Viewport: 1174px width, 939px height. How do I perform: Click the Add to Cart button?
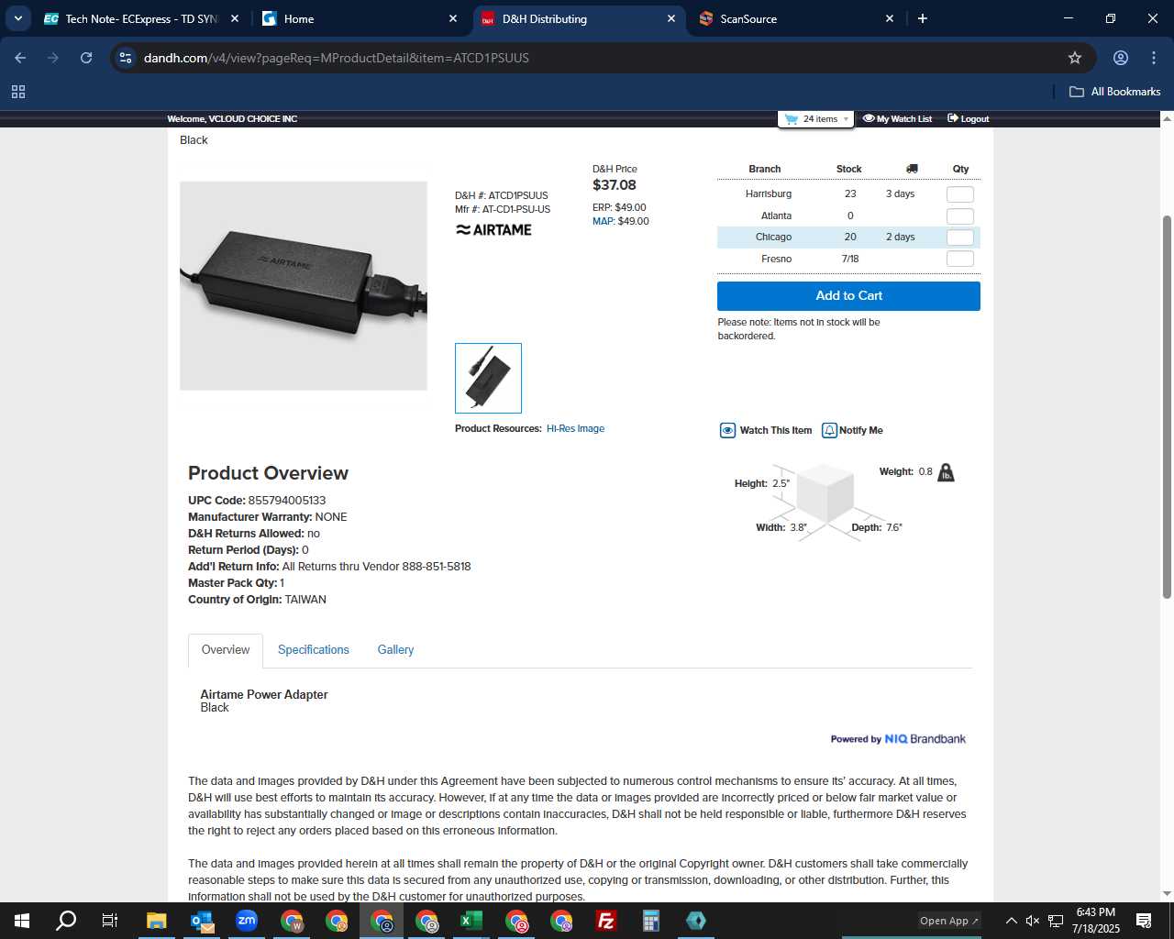point(848,296)
